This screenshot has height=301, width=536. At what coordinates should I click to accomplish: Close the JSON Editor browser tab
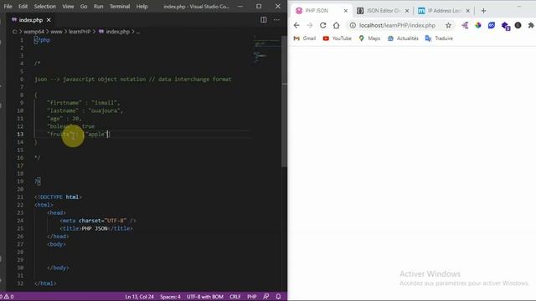point(407,11)
